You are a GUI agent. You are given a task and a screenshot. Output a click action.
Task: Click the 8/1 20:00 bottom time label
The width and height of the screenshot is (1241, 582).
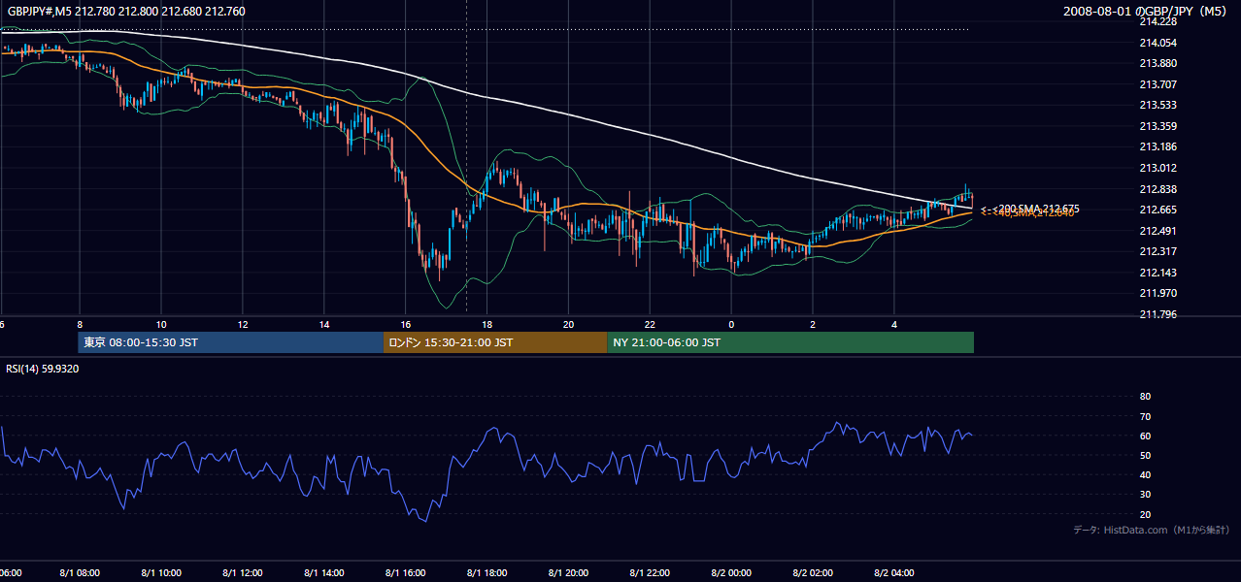pos(569,573)
